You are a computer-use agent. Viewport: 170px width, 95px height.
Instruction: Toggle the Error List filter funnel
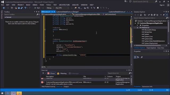[x=43, y=73]
